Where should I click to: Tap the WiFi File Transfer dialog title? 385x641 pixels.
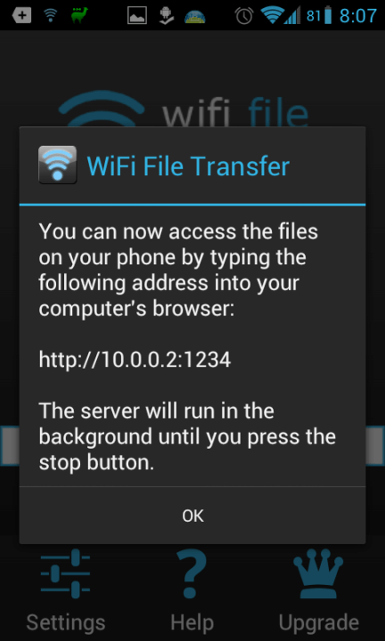point(188,166)
